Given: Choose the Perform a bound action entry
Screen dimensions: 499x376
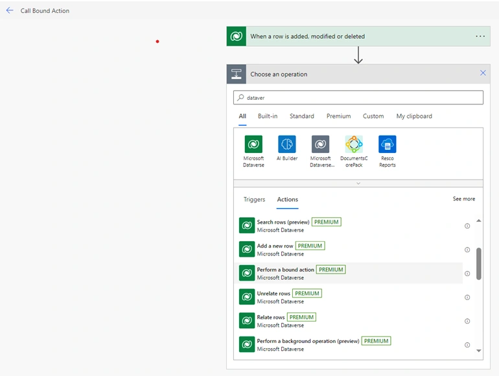Looking at the screenshot, I should (x=349, y=273).
